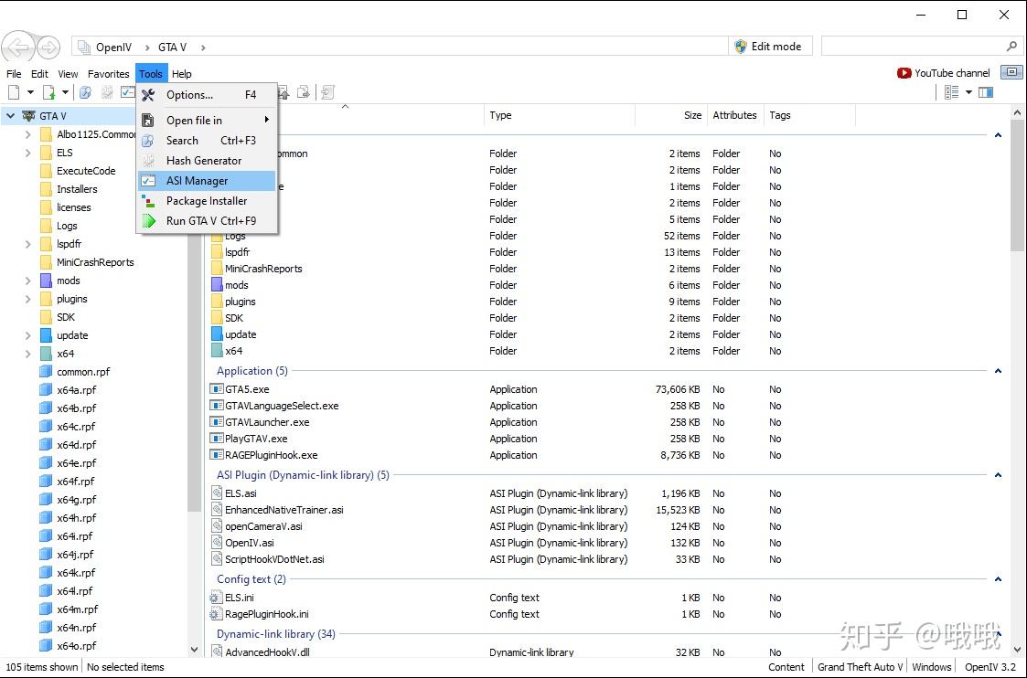Open the view mode dropdown arrow
Image resolution: width=1027 pixels, height=678 pixels.
tap(968, 93)
